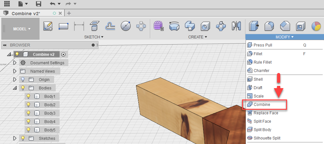Image resolution: width=324 pixels, height=144 pixels.
Task: Select the Project sketch tool
Action: tap(95, 26)
